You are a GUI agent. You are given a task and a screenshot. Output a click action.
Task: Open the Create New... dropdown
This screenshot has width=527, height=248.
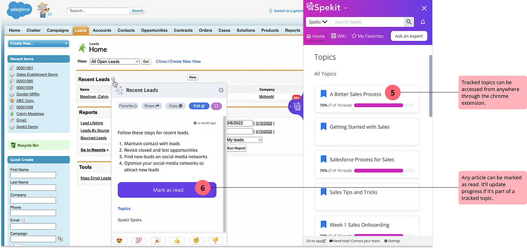click(x=38, y=44)
